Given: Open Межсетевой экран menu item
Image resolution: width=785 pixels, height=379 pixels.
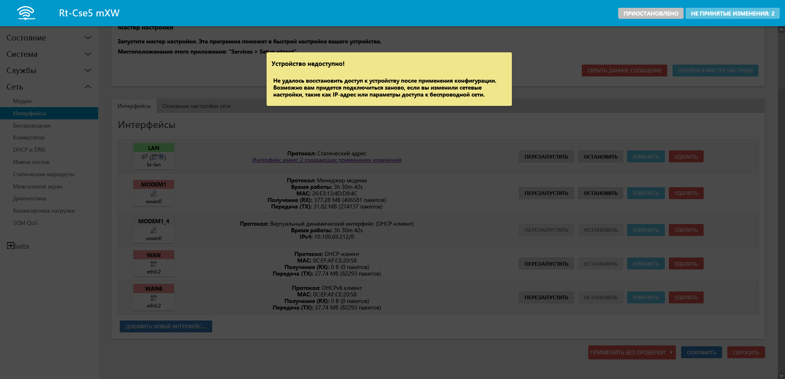Looking at the screenshot, I should click(38, 186).
